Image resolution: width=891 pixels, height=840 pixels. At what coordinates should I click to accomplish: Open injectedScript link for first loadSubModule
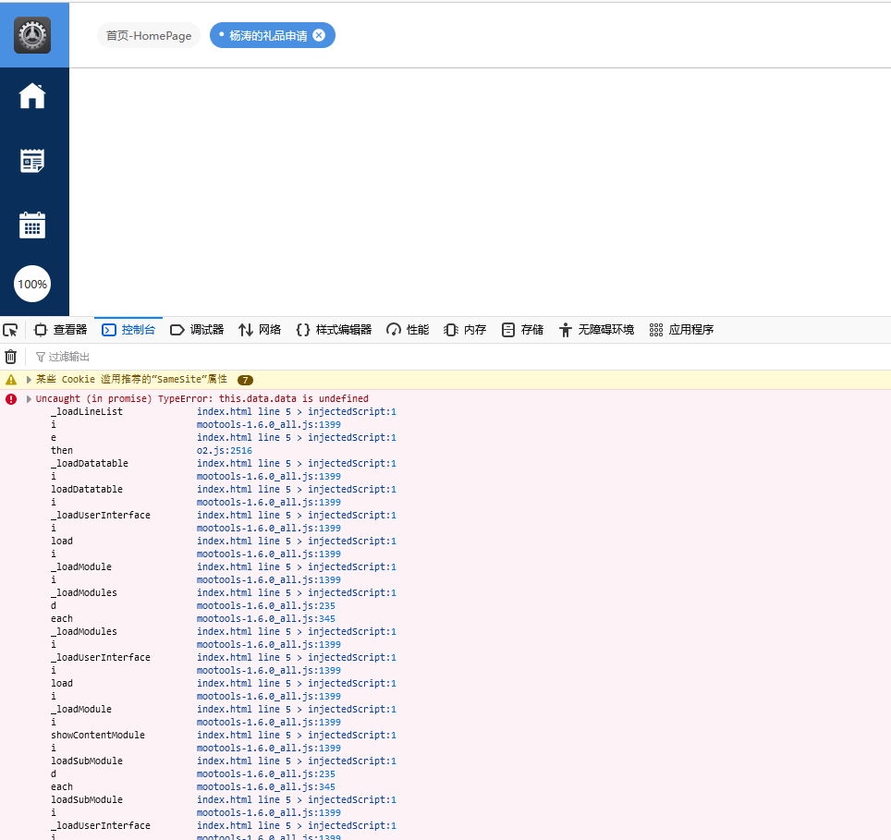click(297, 761)
